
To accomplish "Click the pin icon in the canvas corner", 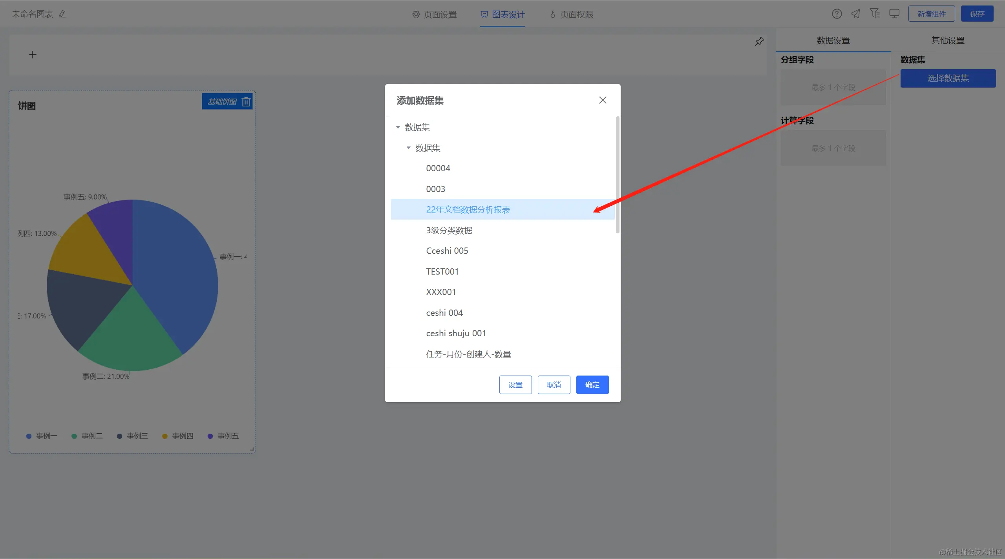I will [x=759, y=42].
